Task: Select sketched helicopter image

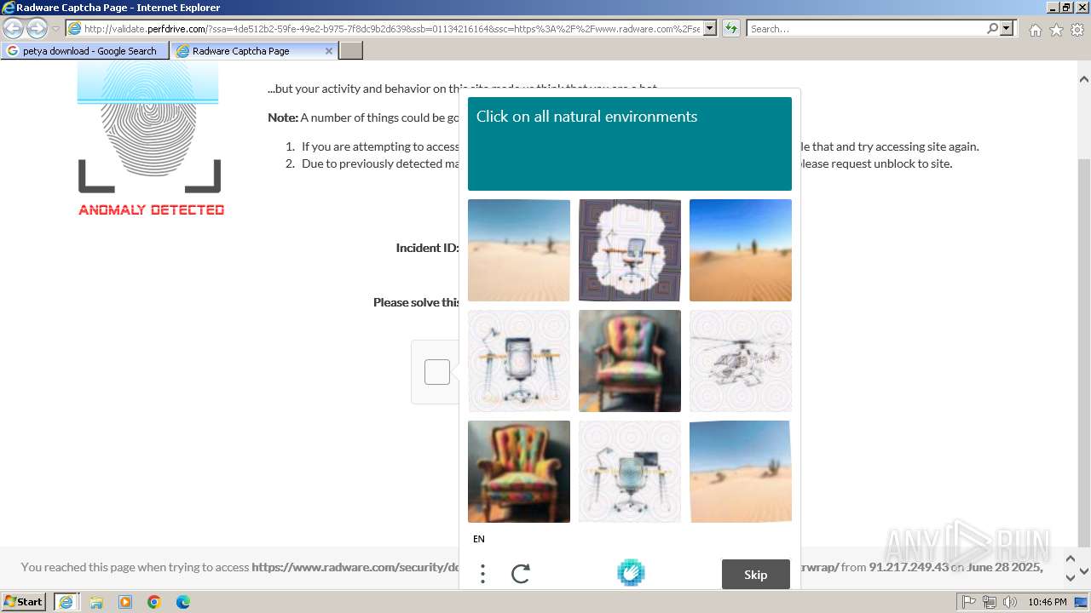Action: point(741,361)
